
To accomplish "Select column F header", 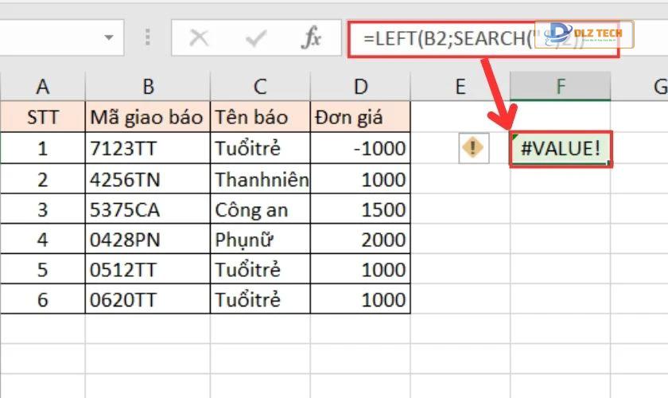I will [x=560, y=87].
